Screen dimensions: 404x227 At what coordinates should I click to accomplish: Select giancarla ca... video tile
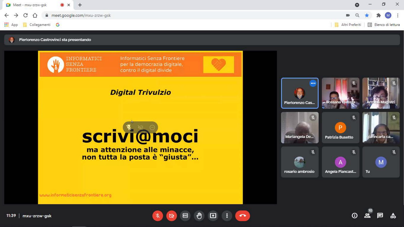381,128
